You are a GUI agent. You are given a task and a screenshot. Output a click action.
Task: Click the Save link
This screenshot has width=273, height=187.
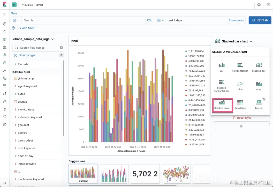coord(14,13)
